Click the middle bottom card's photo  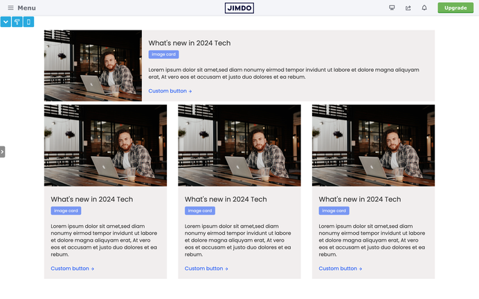point(239,146)
